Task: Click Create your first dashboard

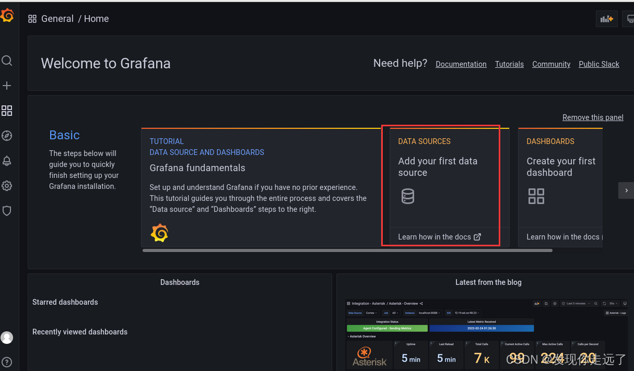Action: [561, 167]
